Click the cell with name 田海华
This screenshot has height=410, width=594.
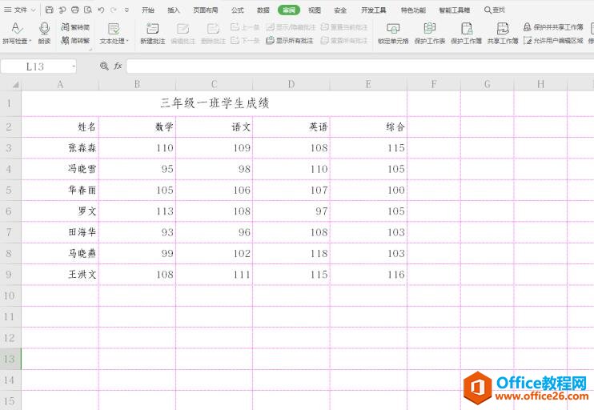(x=60, y=232)
